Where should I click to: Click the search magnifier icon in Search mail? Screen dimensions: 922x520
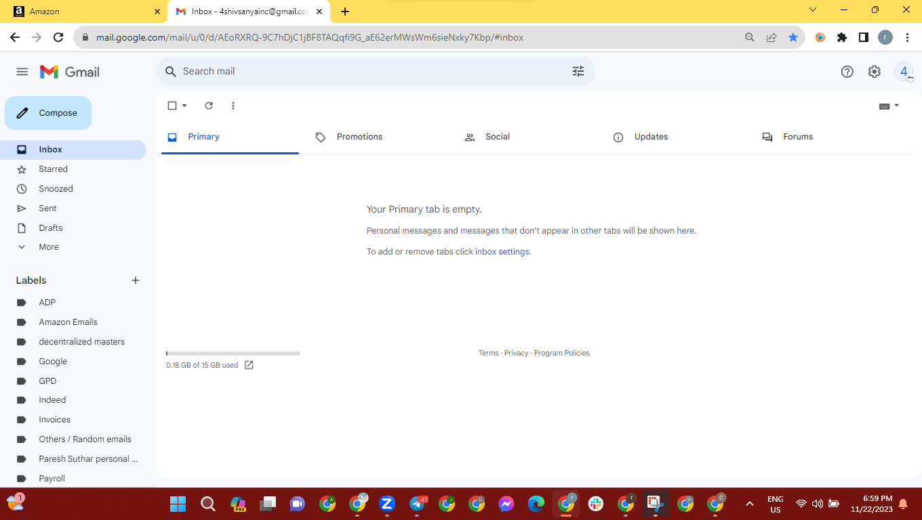(x=171, y=71)
